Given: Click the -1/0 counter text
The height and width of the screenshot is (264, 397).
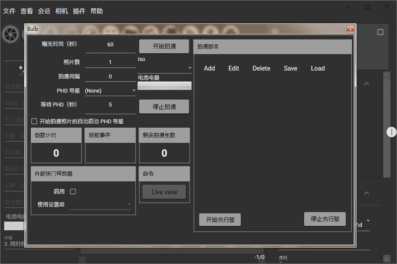Looking at the screenshot, I should pos(260,257).
